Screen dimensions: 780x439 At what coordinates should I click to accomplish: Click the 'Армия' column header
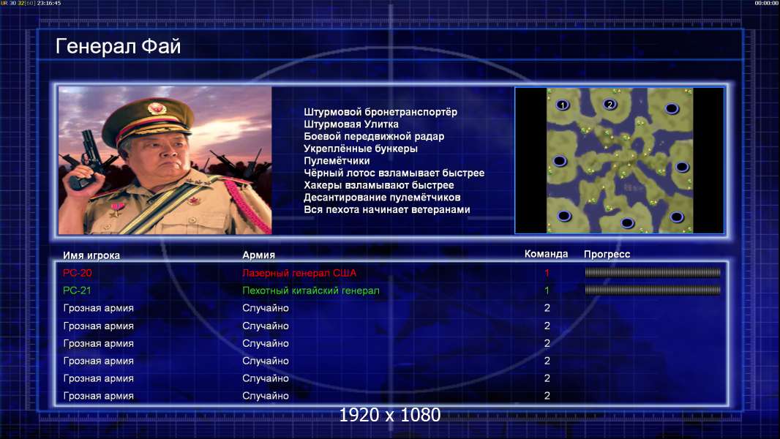click(x=259, y=255)
